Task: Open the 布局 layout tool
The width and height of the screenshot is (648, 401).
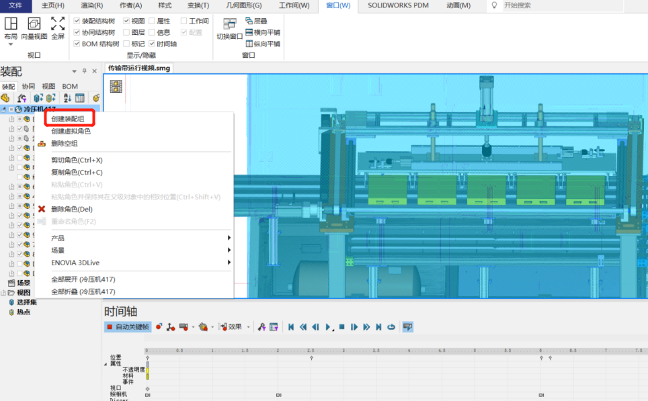Action: (x=11, y=28)
